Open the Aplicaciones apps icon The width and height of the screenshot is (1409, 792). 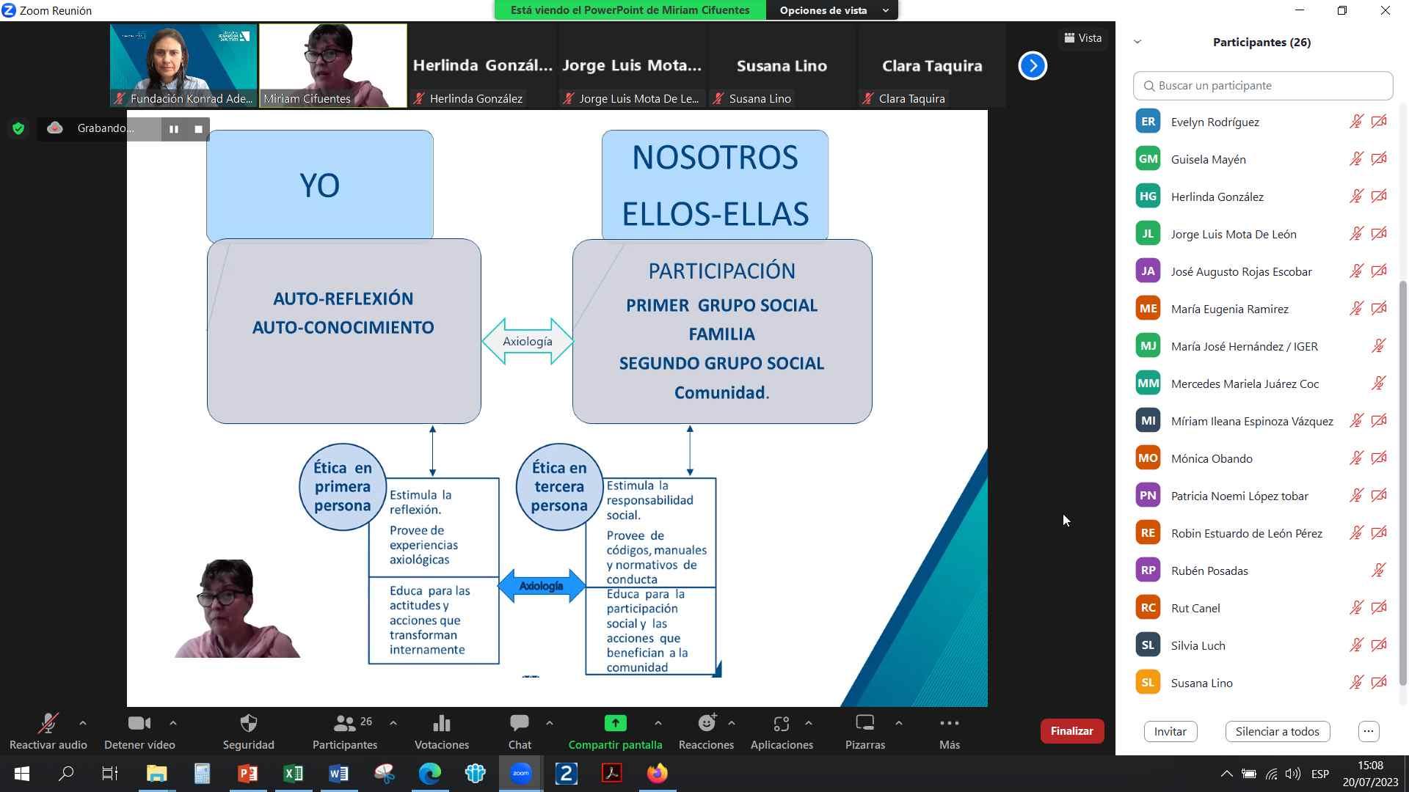[x=781, y=724]
